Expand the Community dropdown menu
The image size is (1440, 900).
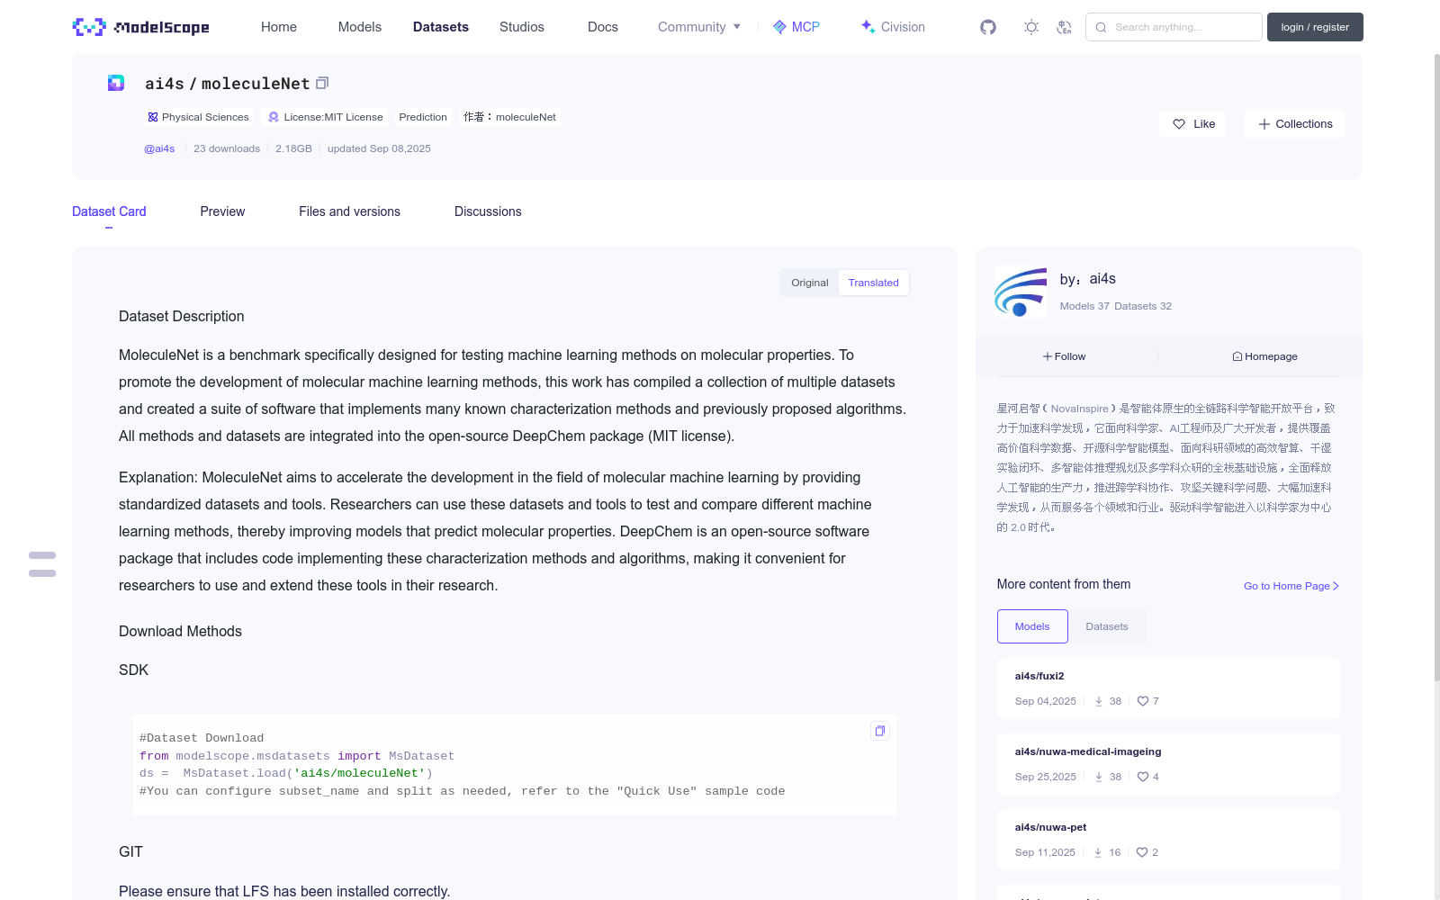(699, 27)
